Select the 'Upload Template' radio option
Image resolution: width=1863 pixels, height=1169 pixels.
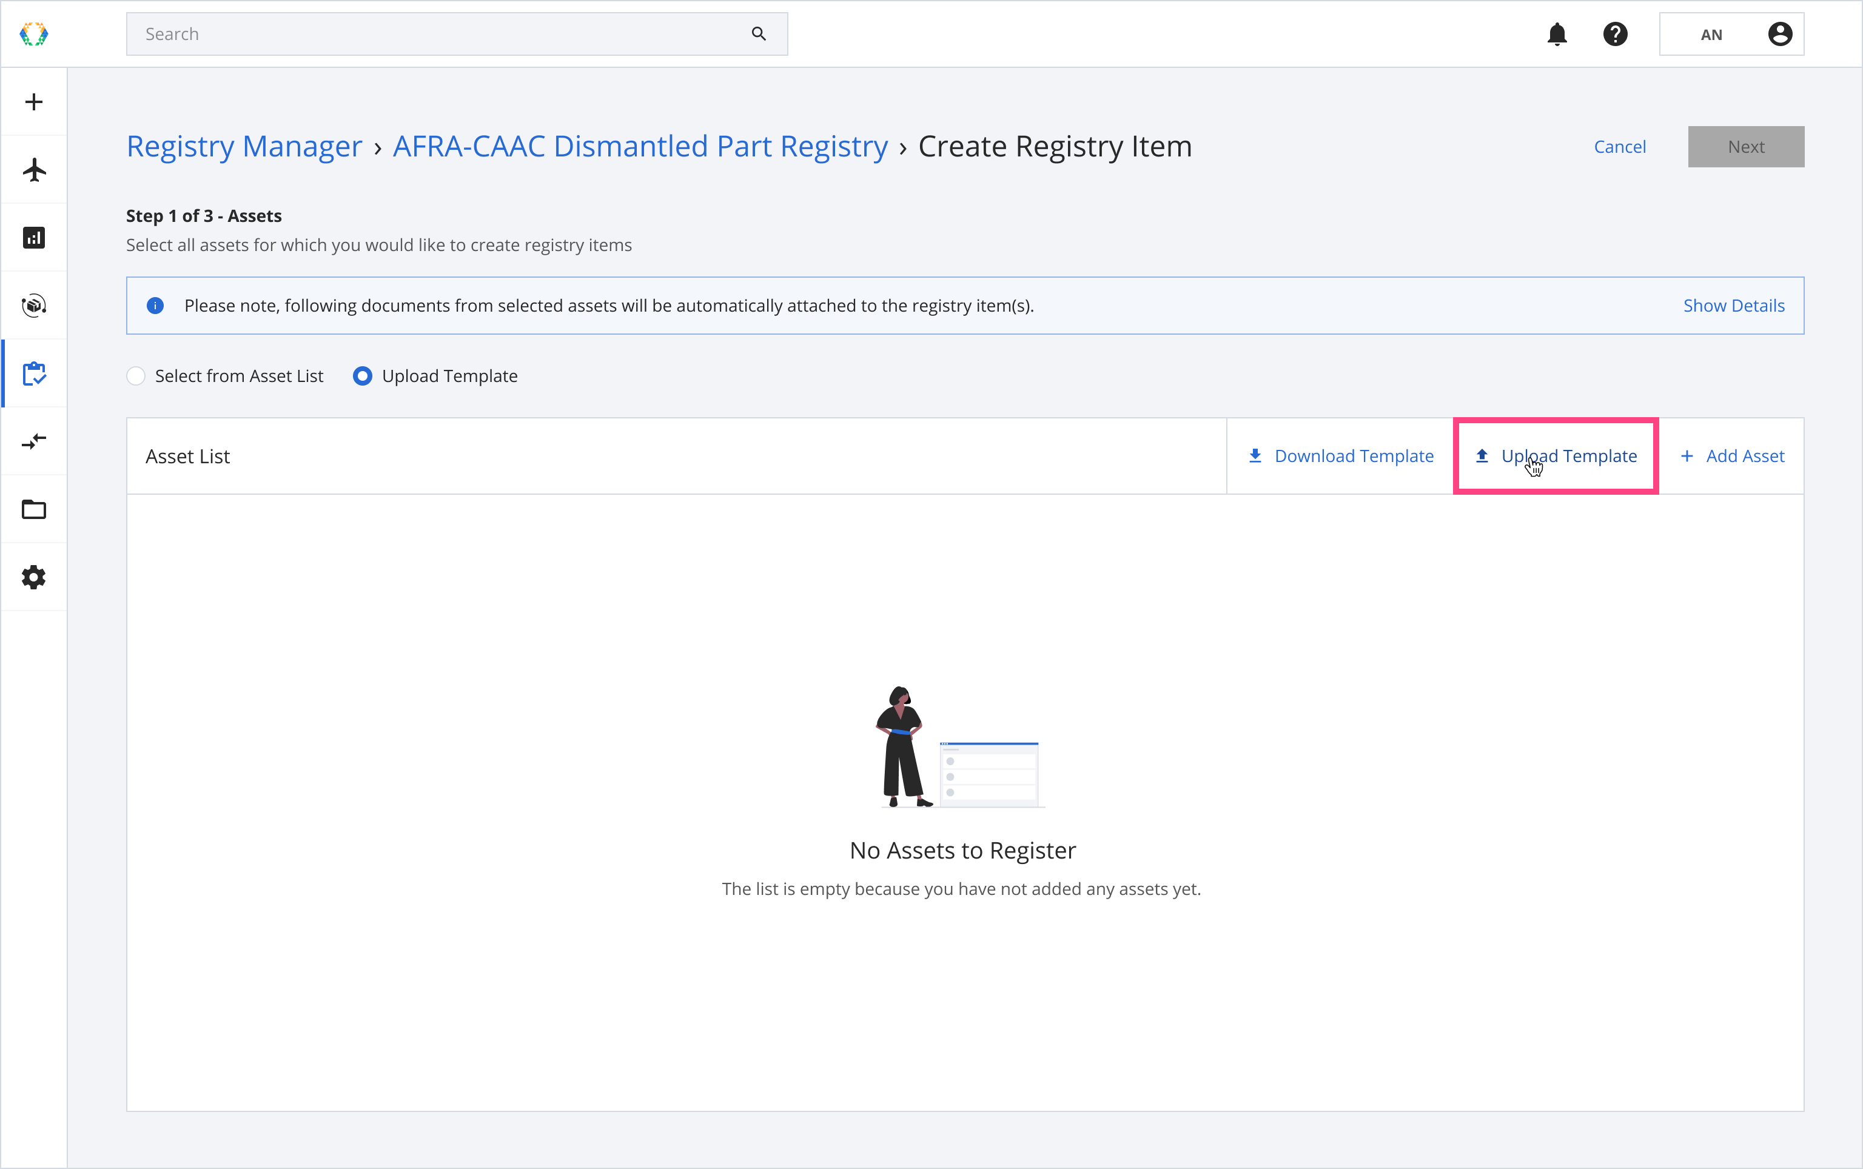coord(363,376)
